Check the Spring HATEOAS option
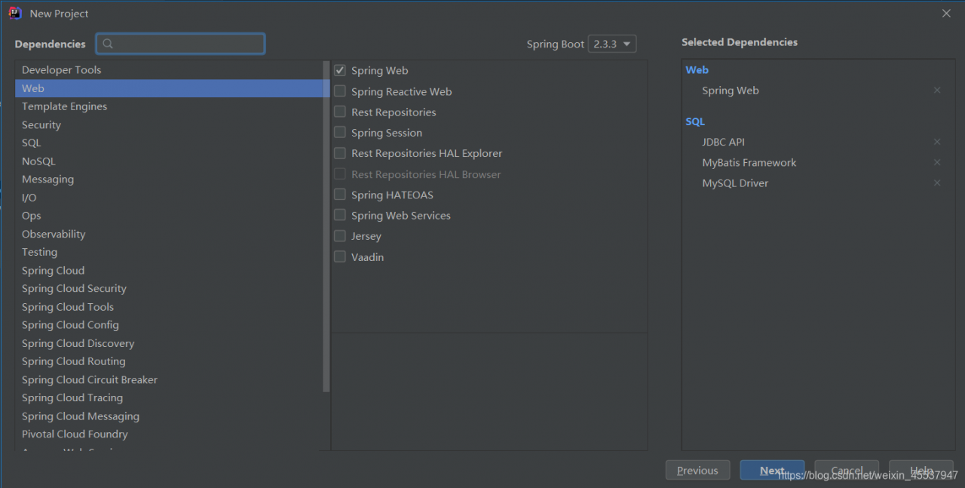965x488 pixels. (340, 195)
